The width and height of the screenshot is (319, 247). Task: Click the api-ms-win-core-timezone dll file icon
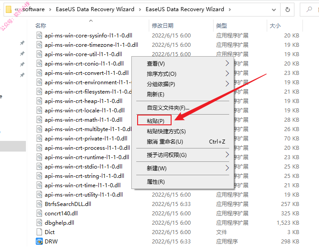[39, 45]
